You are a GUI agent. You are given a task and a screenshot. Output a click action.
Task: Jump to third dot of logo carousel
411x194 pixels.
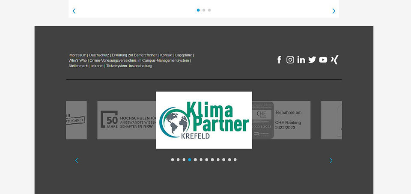pyautogui.click(x=184, y=160)
